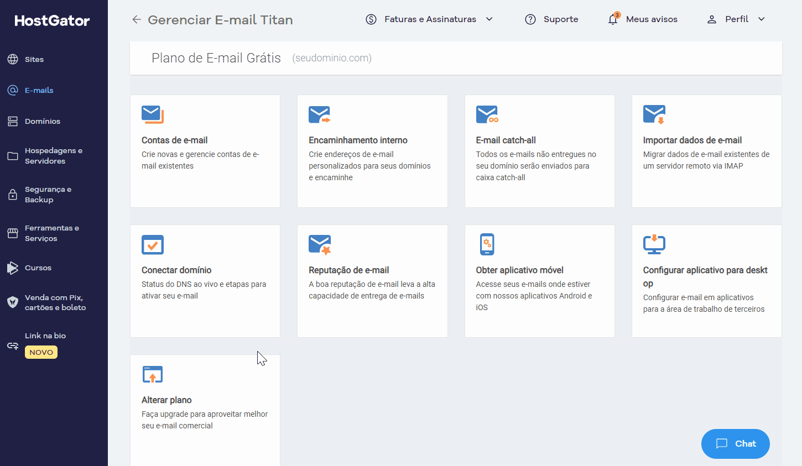
Task: Click 'Crie novas e gerencie contas' description
Action: coord(200,160)
